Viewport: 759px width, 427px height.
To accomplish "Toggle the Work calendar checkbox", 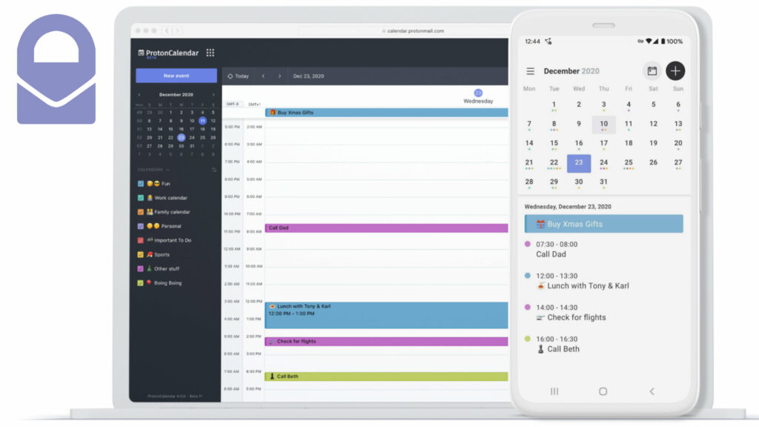I will 140,197.
